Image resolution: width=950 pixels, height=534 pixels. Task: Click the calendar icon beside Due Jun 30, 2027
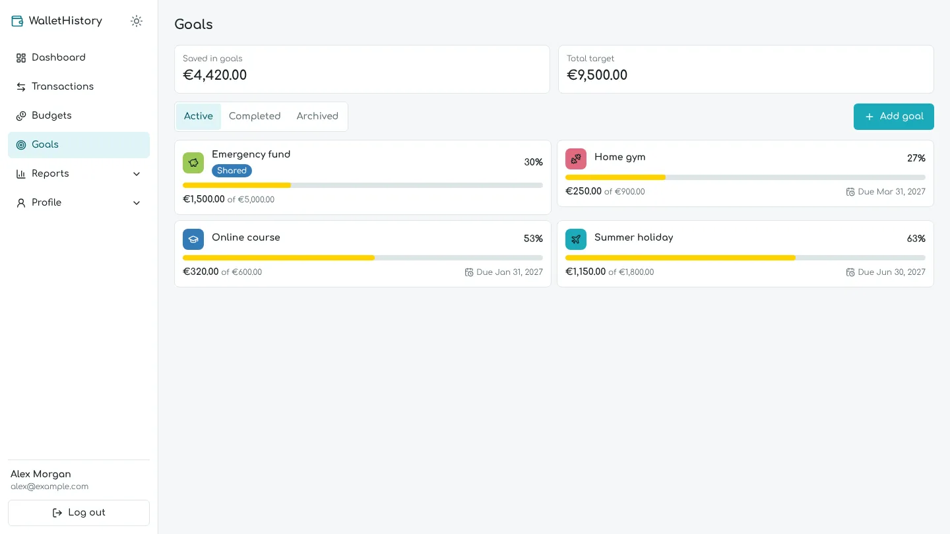[850, 272]
